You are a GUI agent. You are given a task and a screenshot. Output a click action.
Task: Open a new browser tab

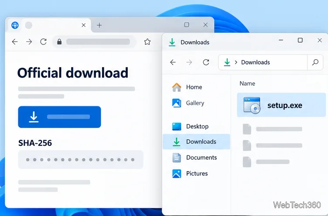pos(99,25)
